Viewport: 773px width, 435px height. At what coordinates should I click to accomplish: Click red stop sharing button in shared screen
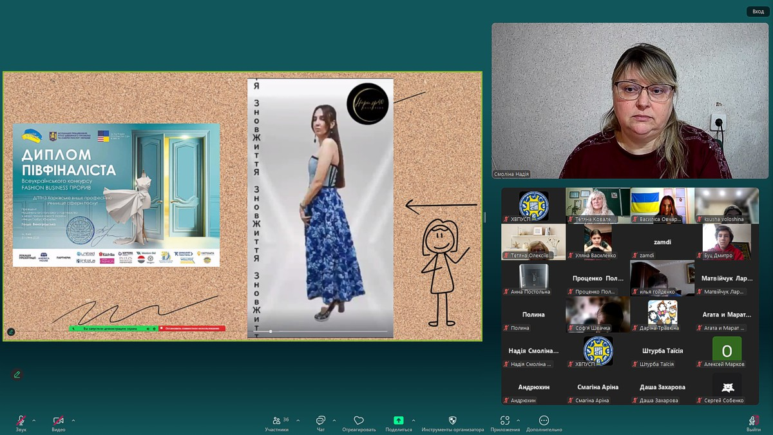point(192,329)
